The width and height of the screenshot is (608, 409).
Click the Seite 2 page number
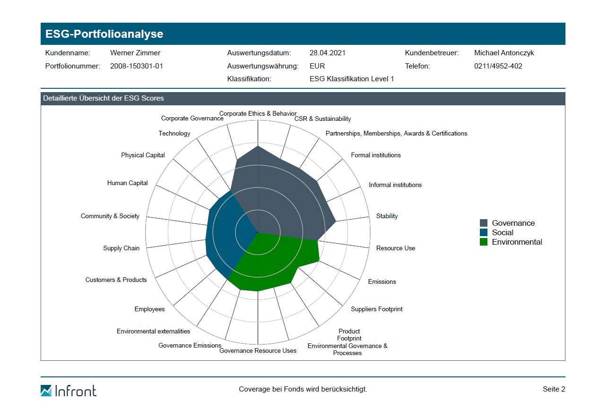[554, 389]
